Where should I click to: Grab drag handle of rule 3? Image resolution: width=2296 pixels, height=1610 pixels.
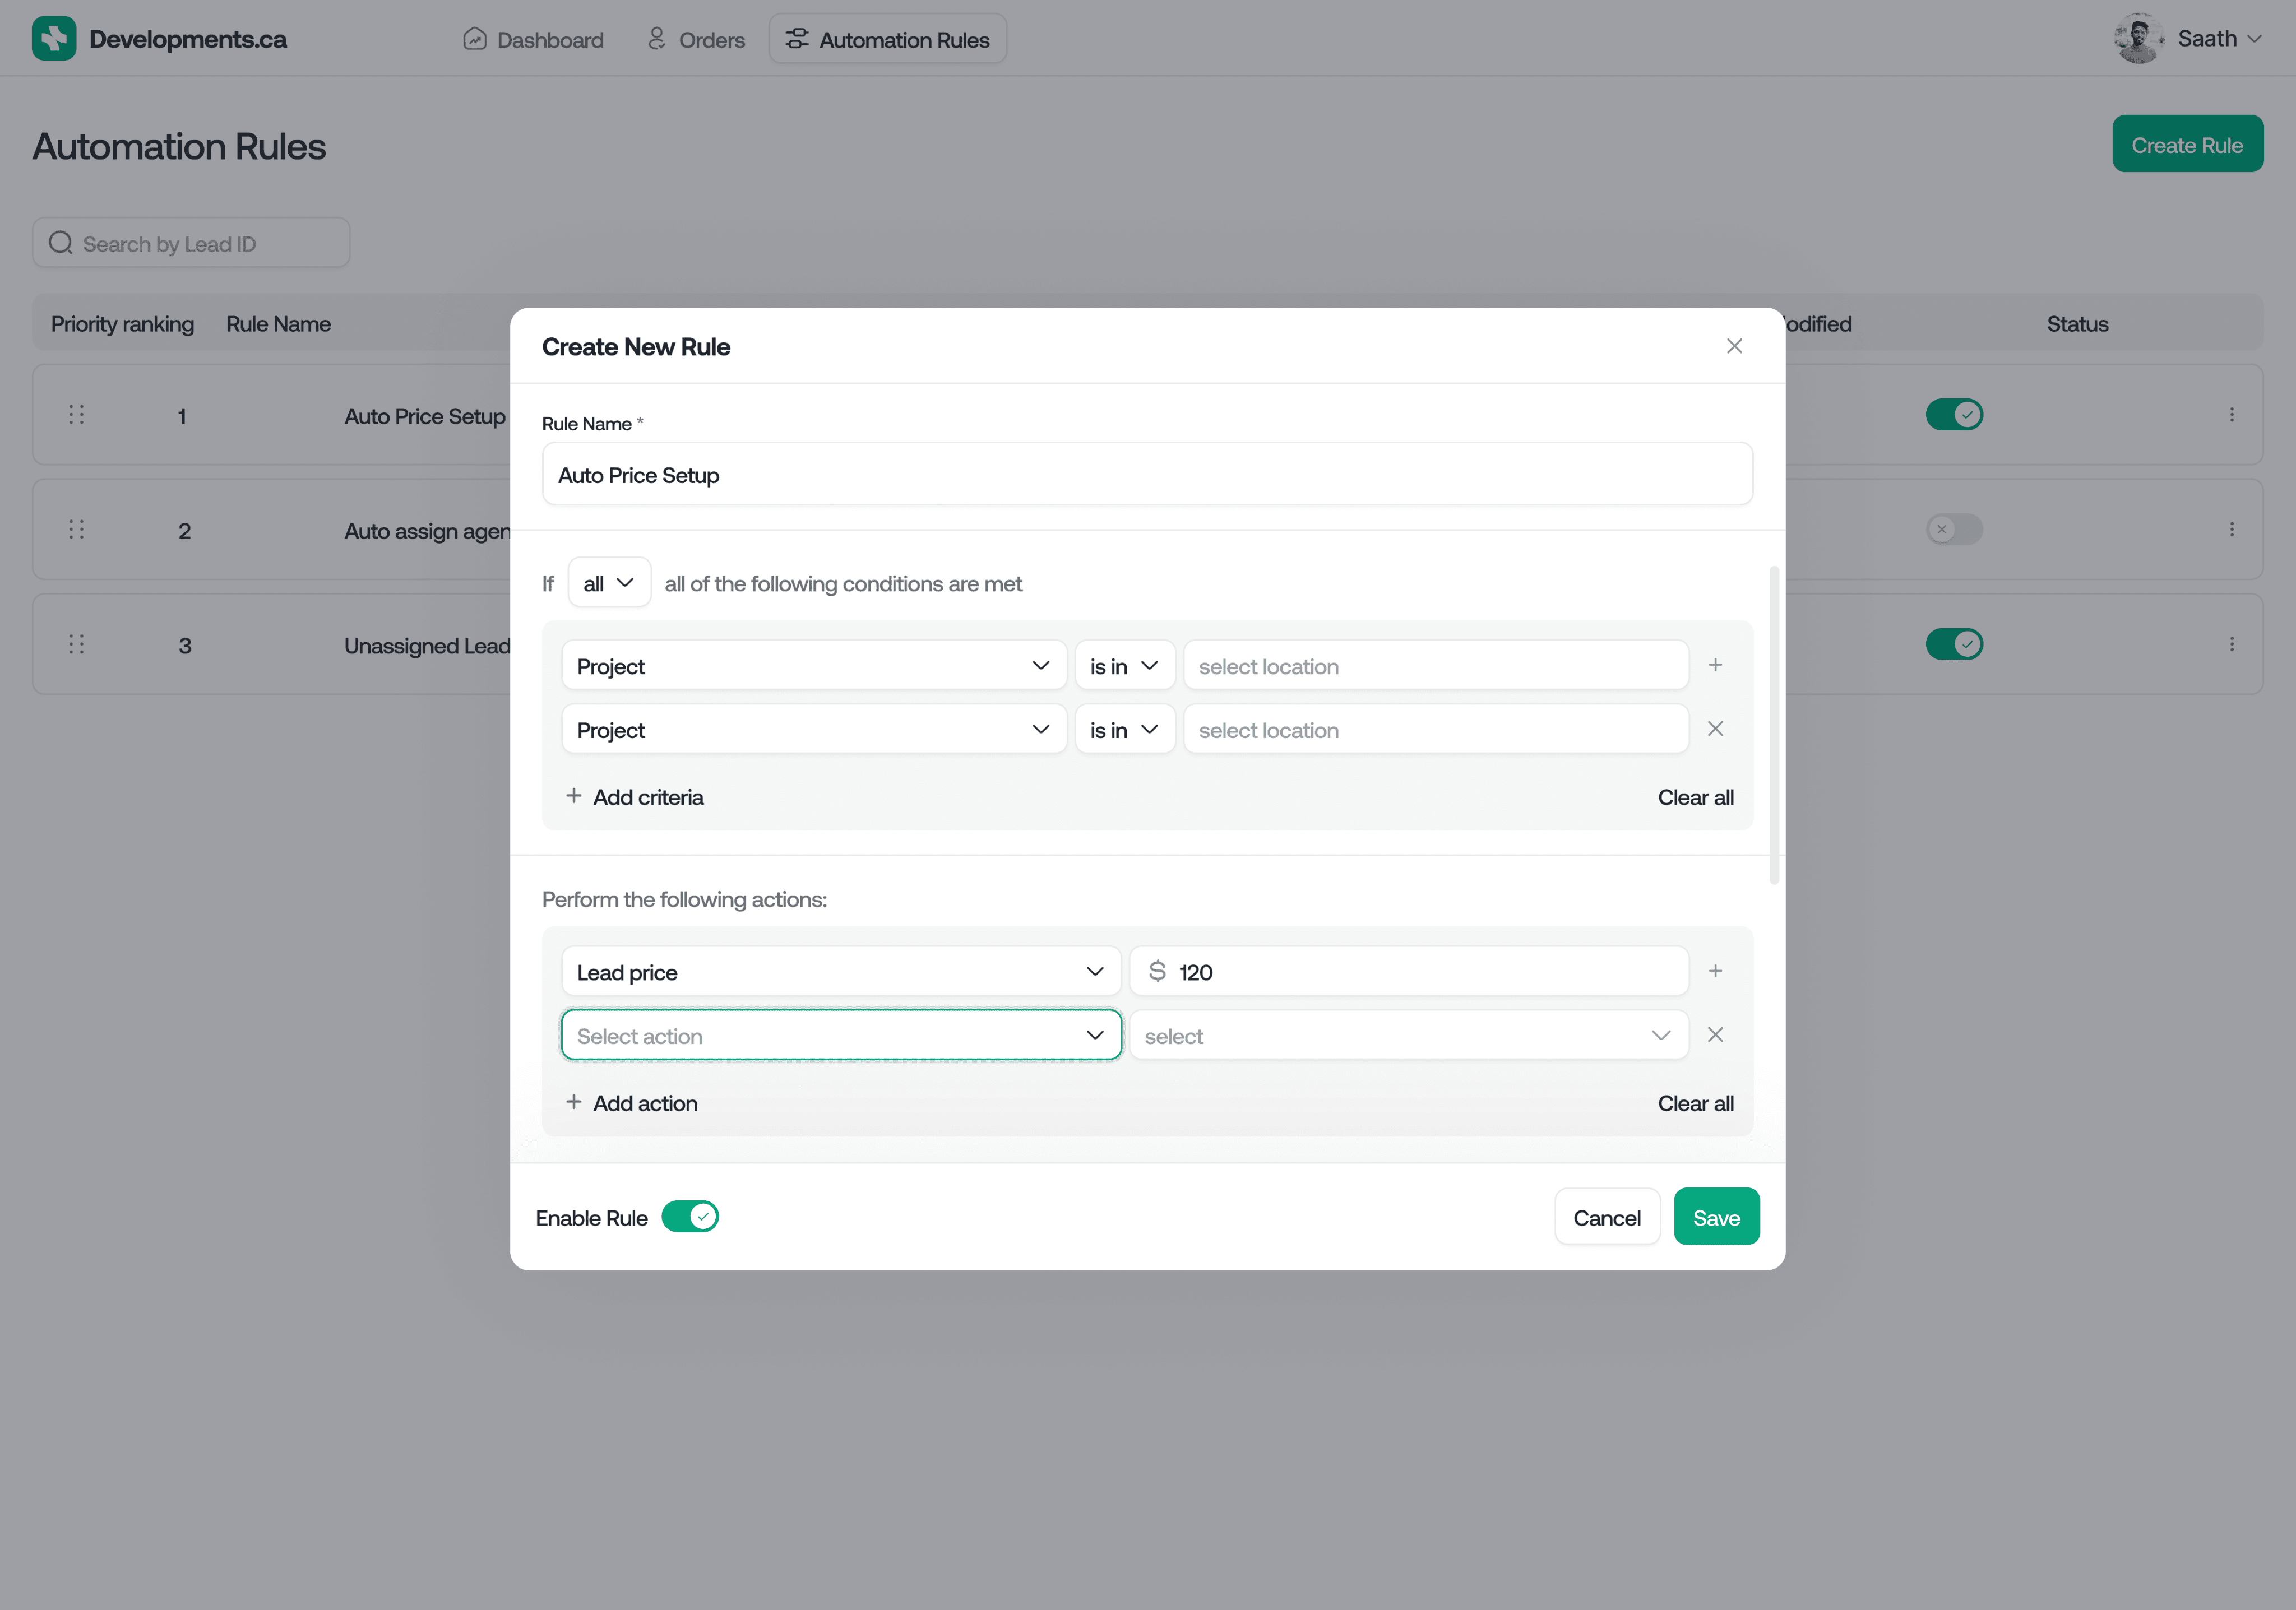76,644
